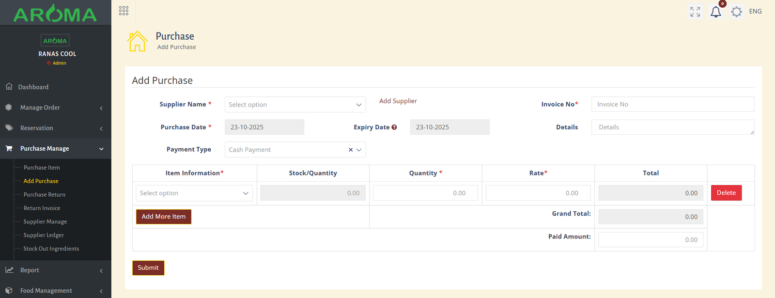Open the notifications bell icon
The width and height of the screenshot is (775, 298).
tap(716, 12)
